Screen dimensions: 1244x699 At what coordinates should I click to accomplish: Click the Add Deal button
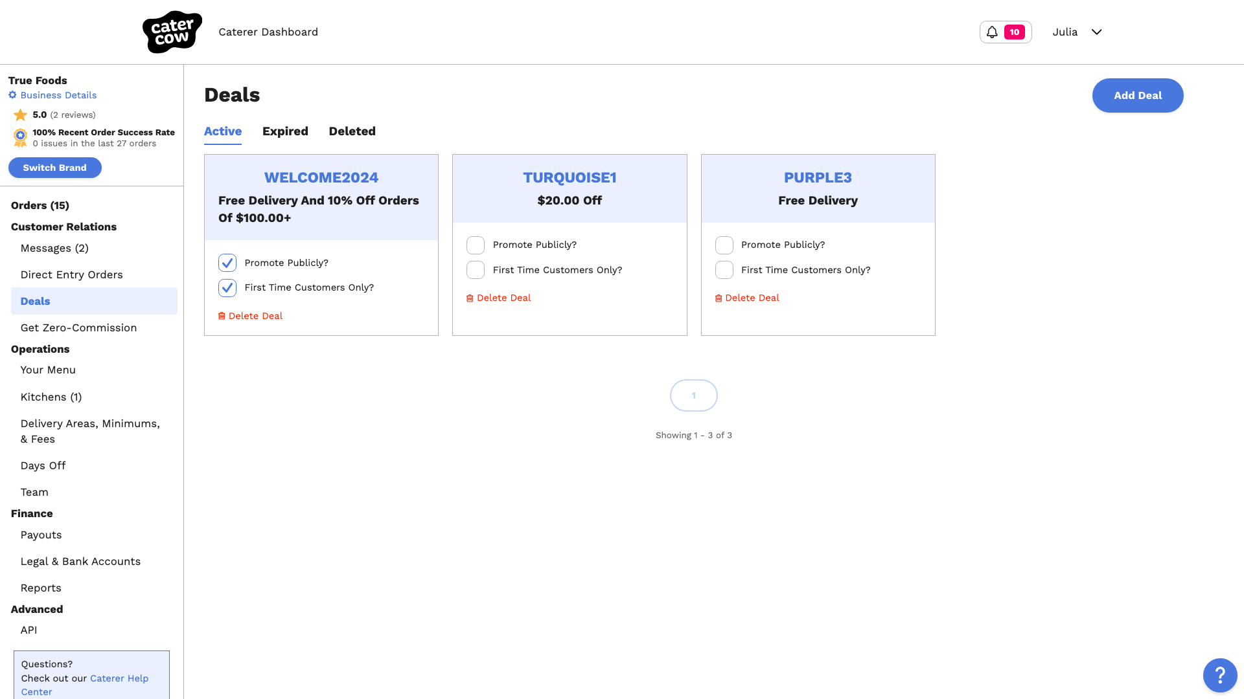(1138, 95)
